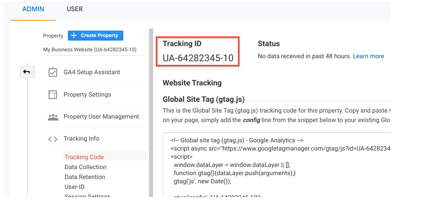Click the Status heading
Viewport: 433px width, 201px height.
tap(269, 44)
